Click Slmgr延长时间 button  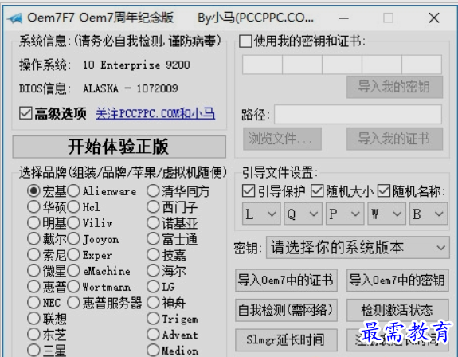(286, 339)
